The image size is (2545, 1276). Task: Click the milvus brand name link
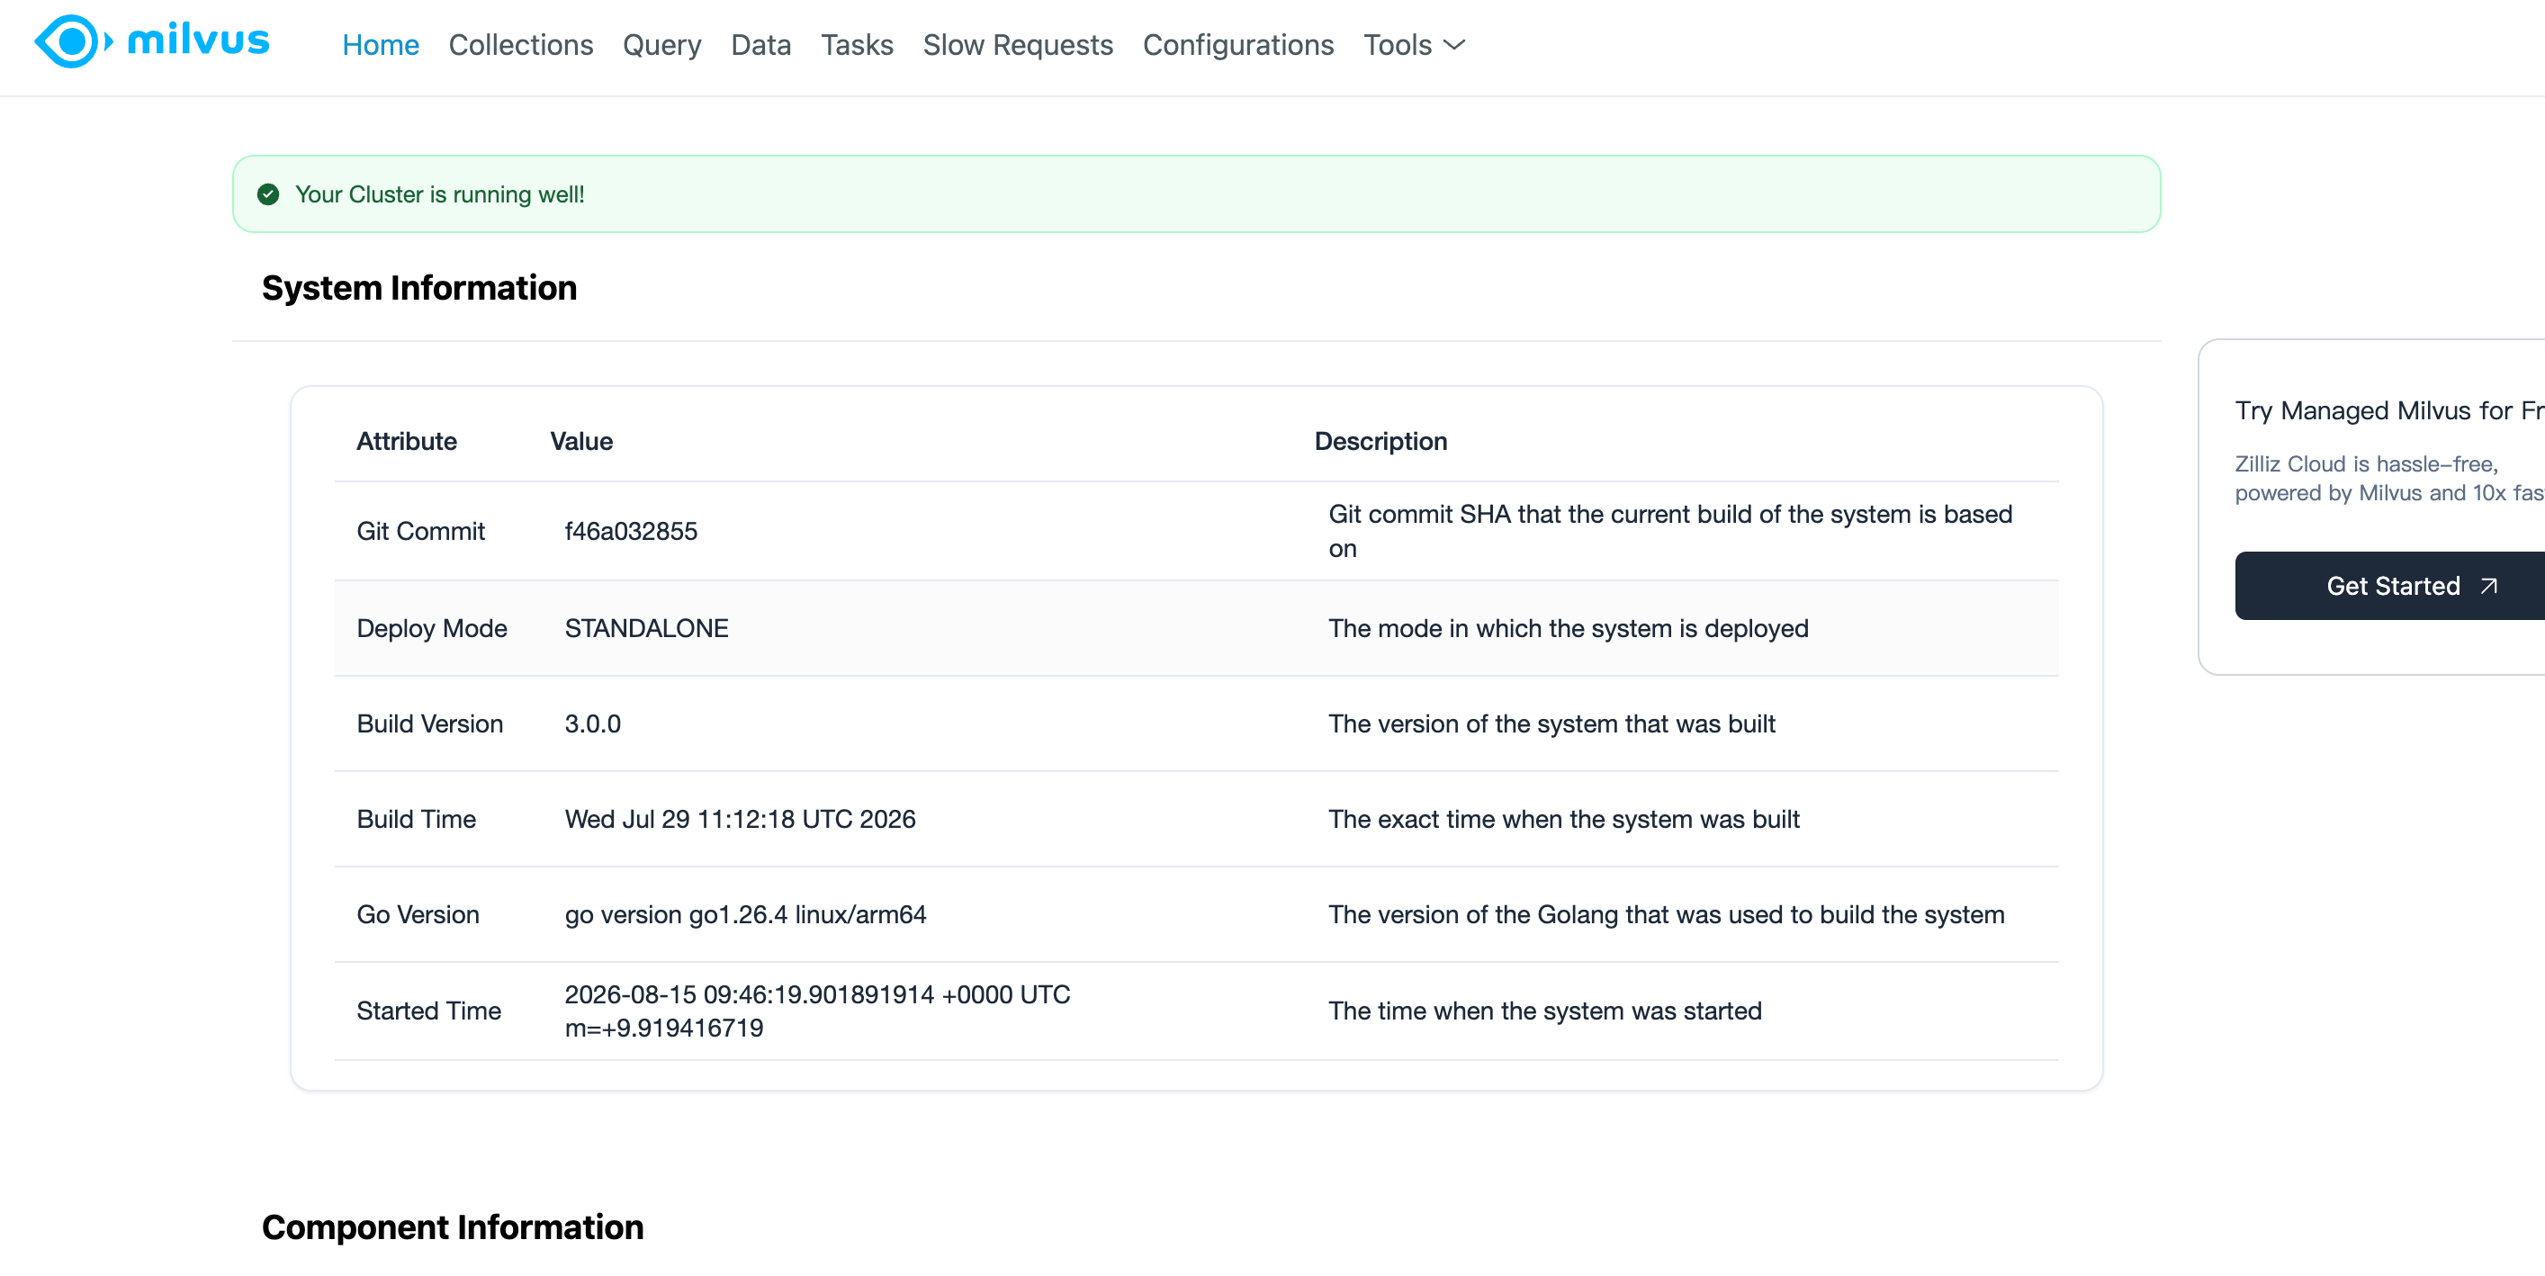(199, 40)
